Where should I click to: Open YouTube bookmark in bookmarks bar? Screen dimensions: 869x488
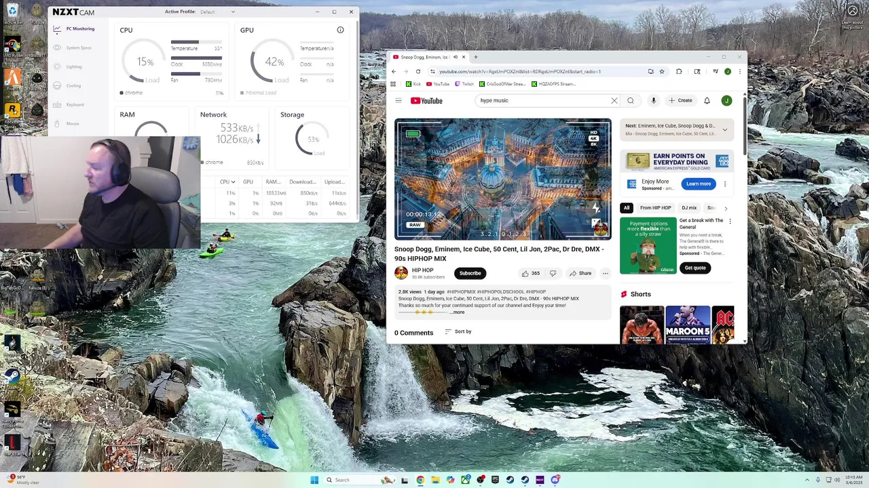[438, 84]
